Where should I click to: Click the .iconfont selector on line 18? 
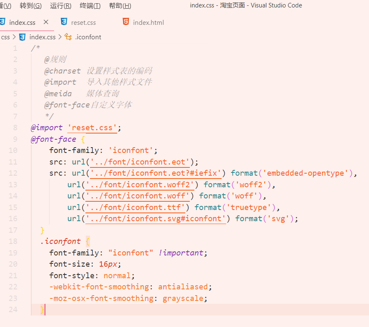point(61,241)
